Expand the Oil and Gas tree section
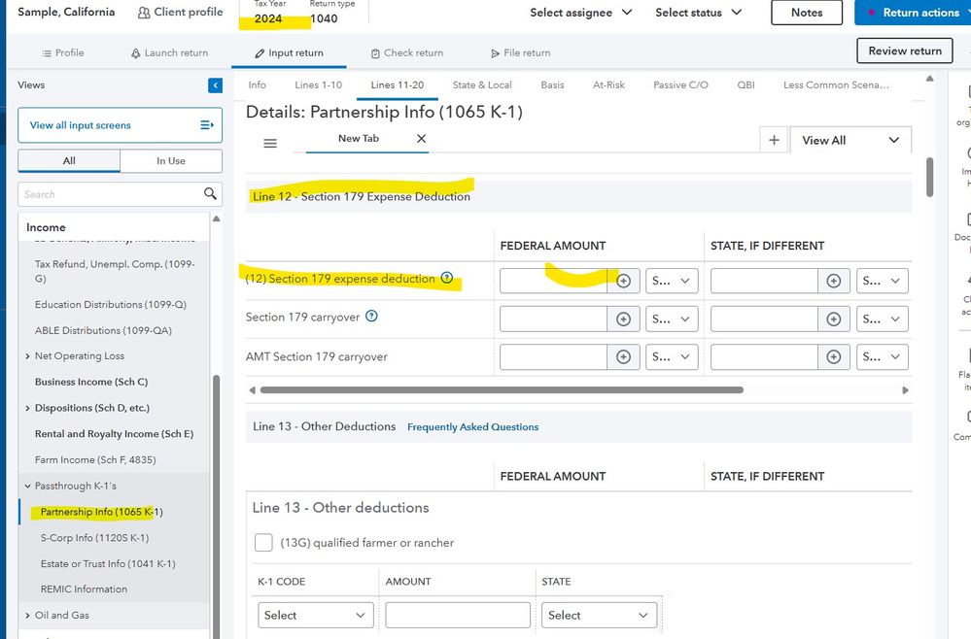Screen dimensions: 971x639 (x=27, y=615)
